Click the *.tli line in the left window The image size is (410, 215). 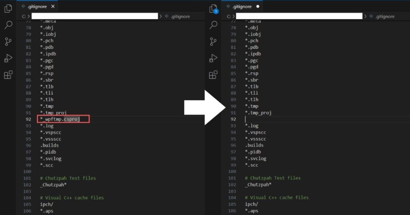tap(46, 93)
